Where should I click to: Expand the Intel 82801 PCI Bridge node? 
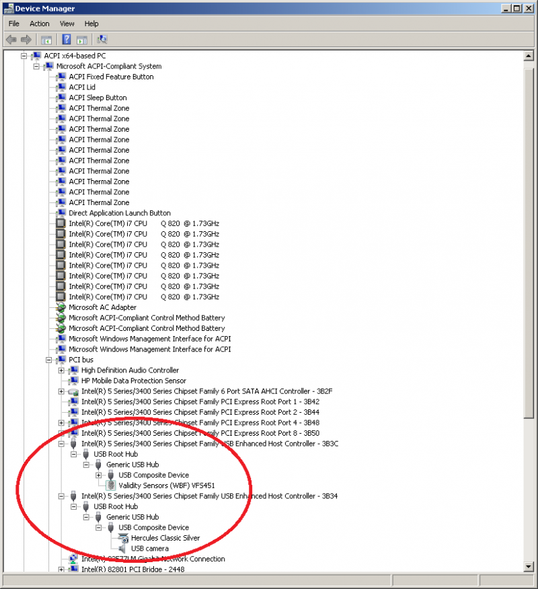(x=61, y=570)
